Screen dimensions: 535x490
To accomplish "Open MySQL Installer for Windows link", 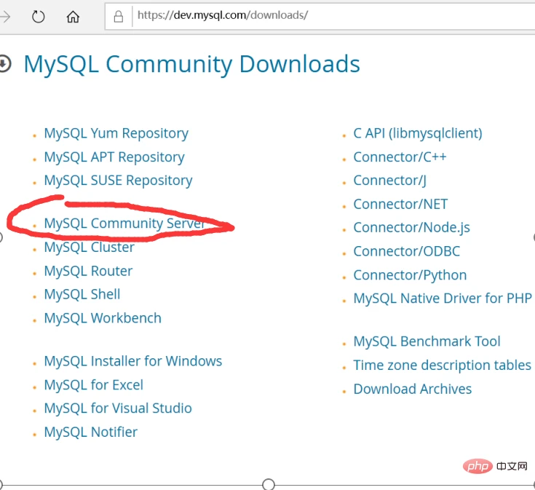I will click(x=133, y=361).
